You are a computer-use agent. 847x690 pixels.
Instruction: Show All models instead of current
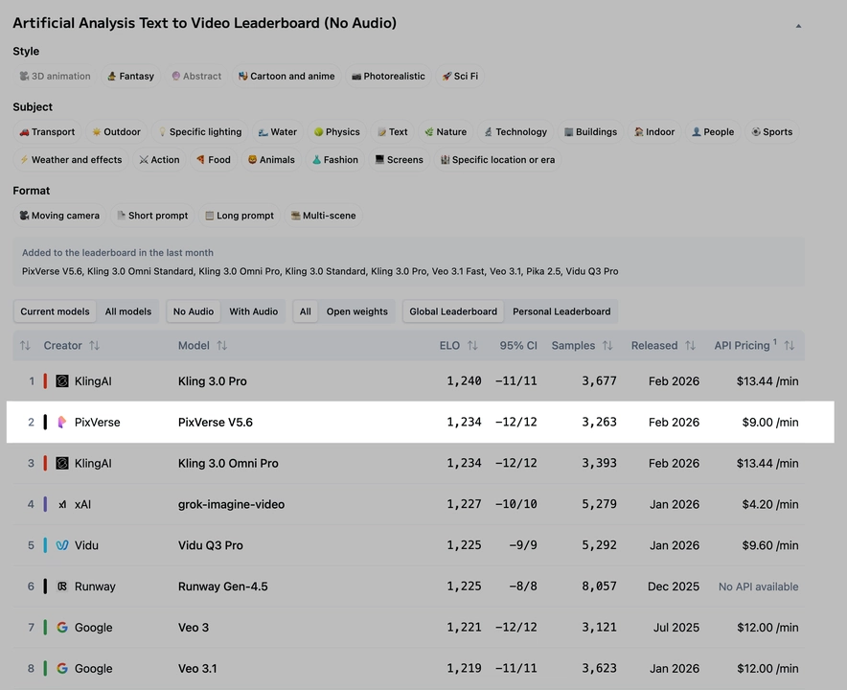pos(128,311)
